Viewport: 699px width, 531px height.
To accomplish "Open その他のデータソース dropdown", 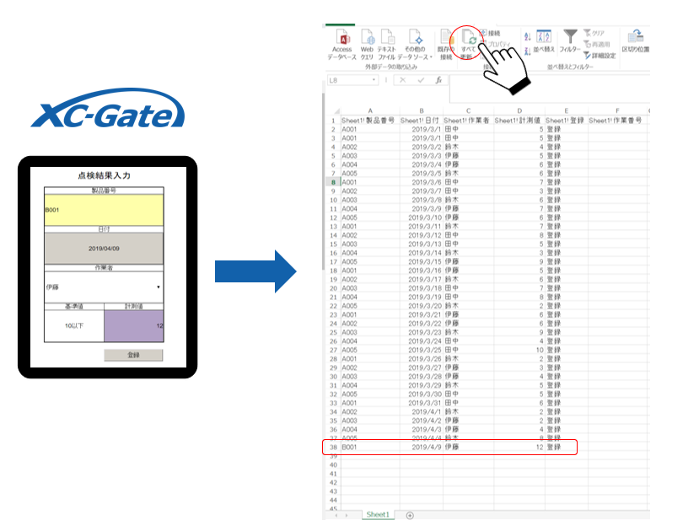I will pos(414,39).
